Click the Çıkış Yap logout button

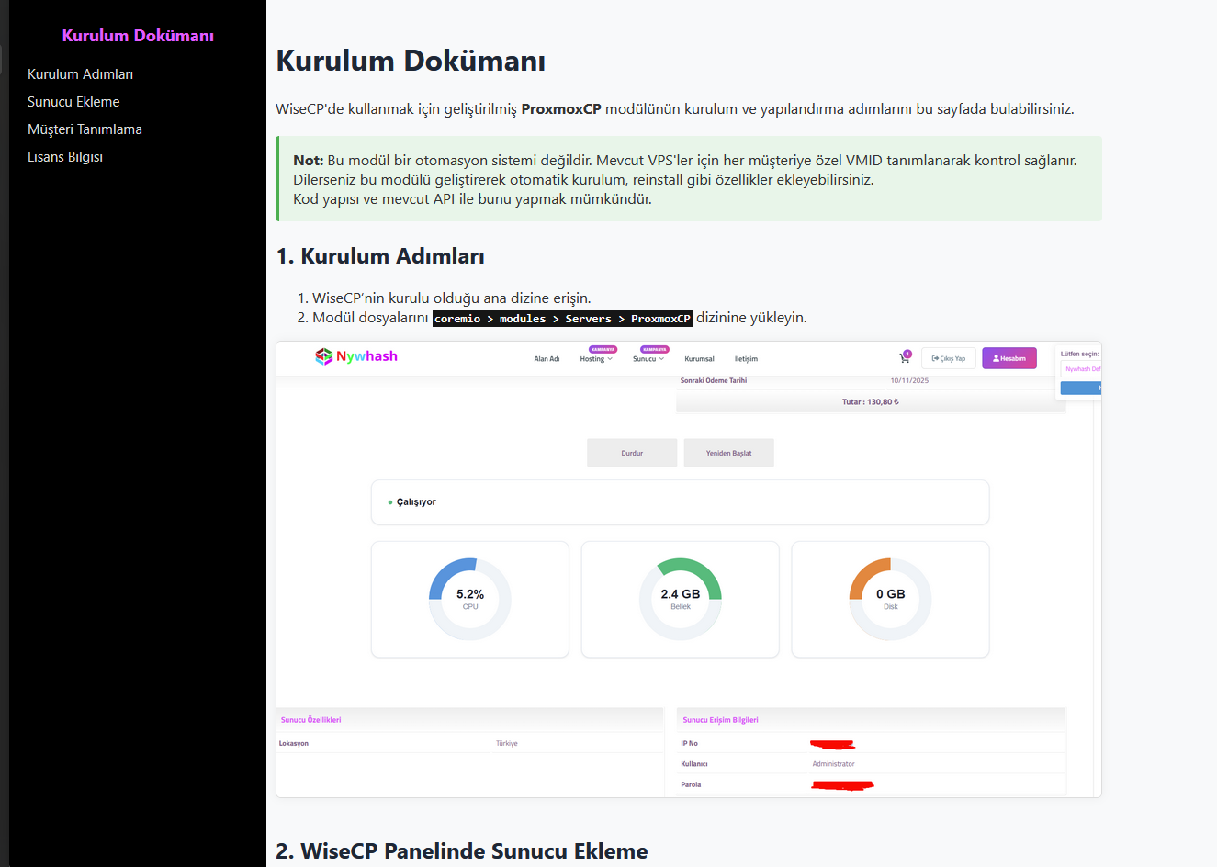coord(948,358)
